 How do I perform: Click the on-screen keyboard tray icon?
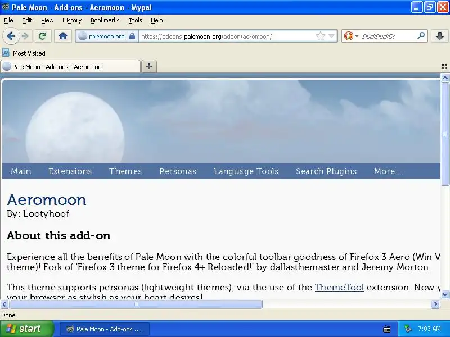[387, 329]
